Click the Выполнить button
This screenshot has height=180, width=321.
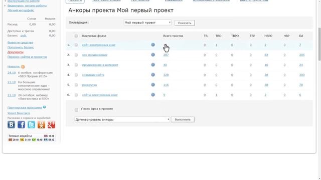[x=183, y=119]
